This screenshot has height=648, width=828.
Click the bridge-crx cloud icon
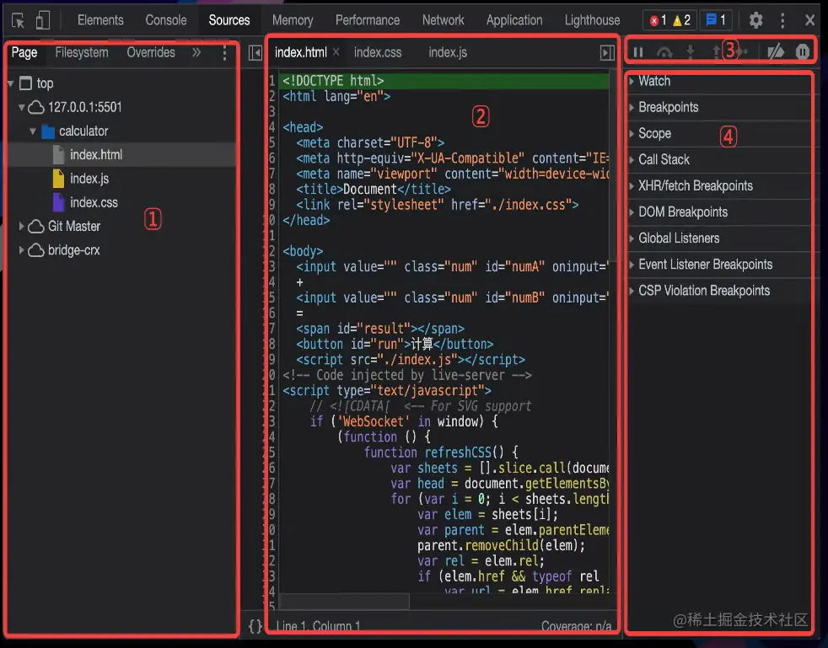(x=36, y=250)
